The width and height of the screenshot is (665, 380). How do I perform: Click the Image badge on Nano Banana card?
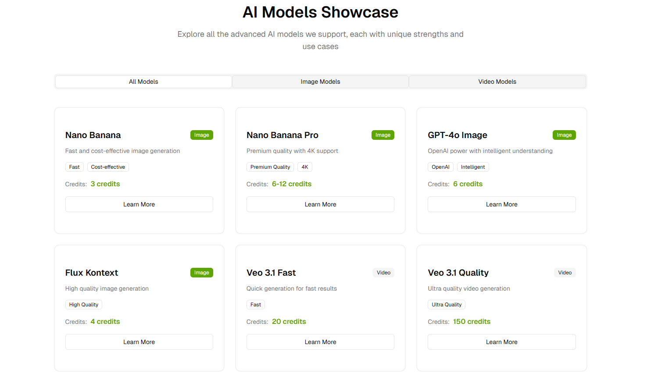(202, 135)
